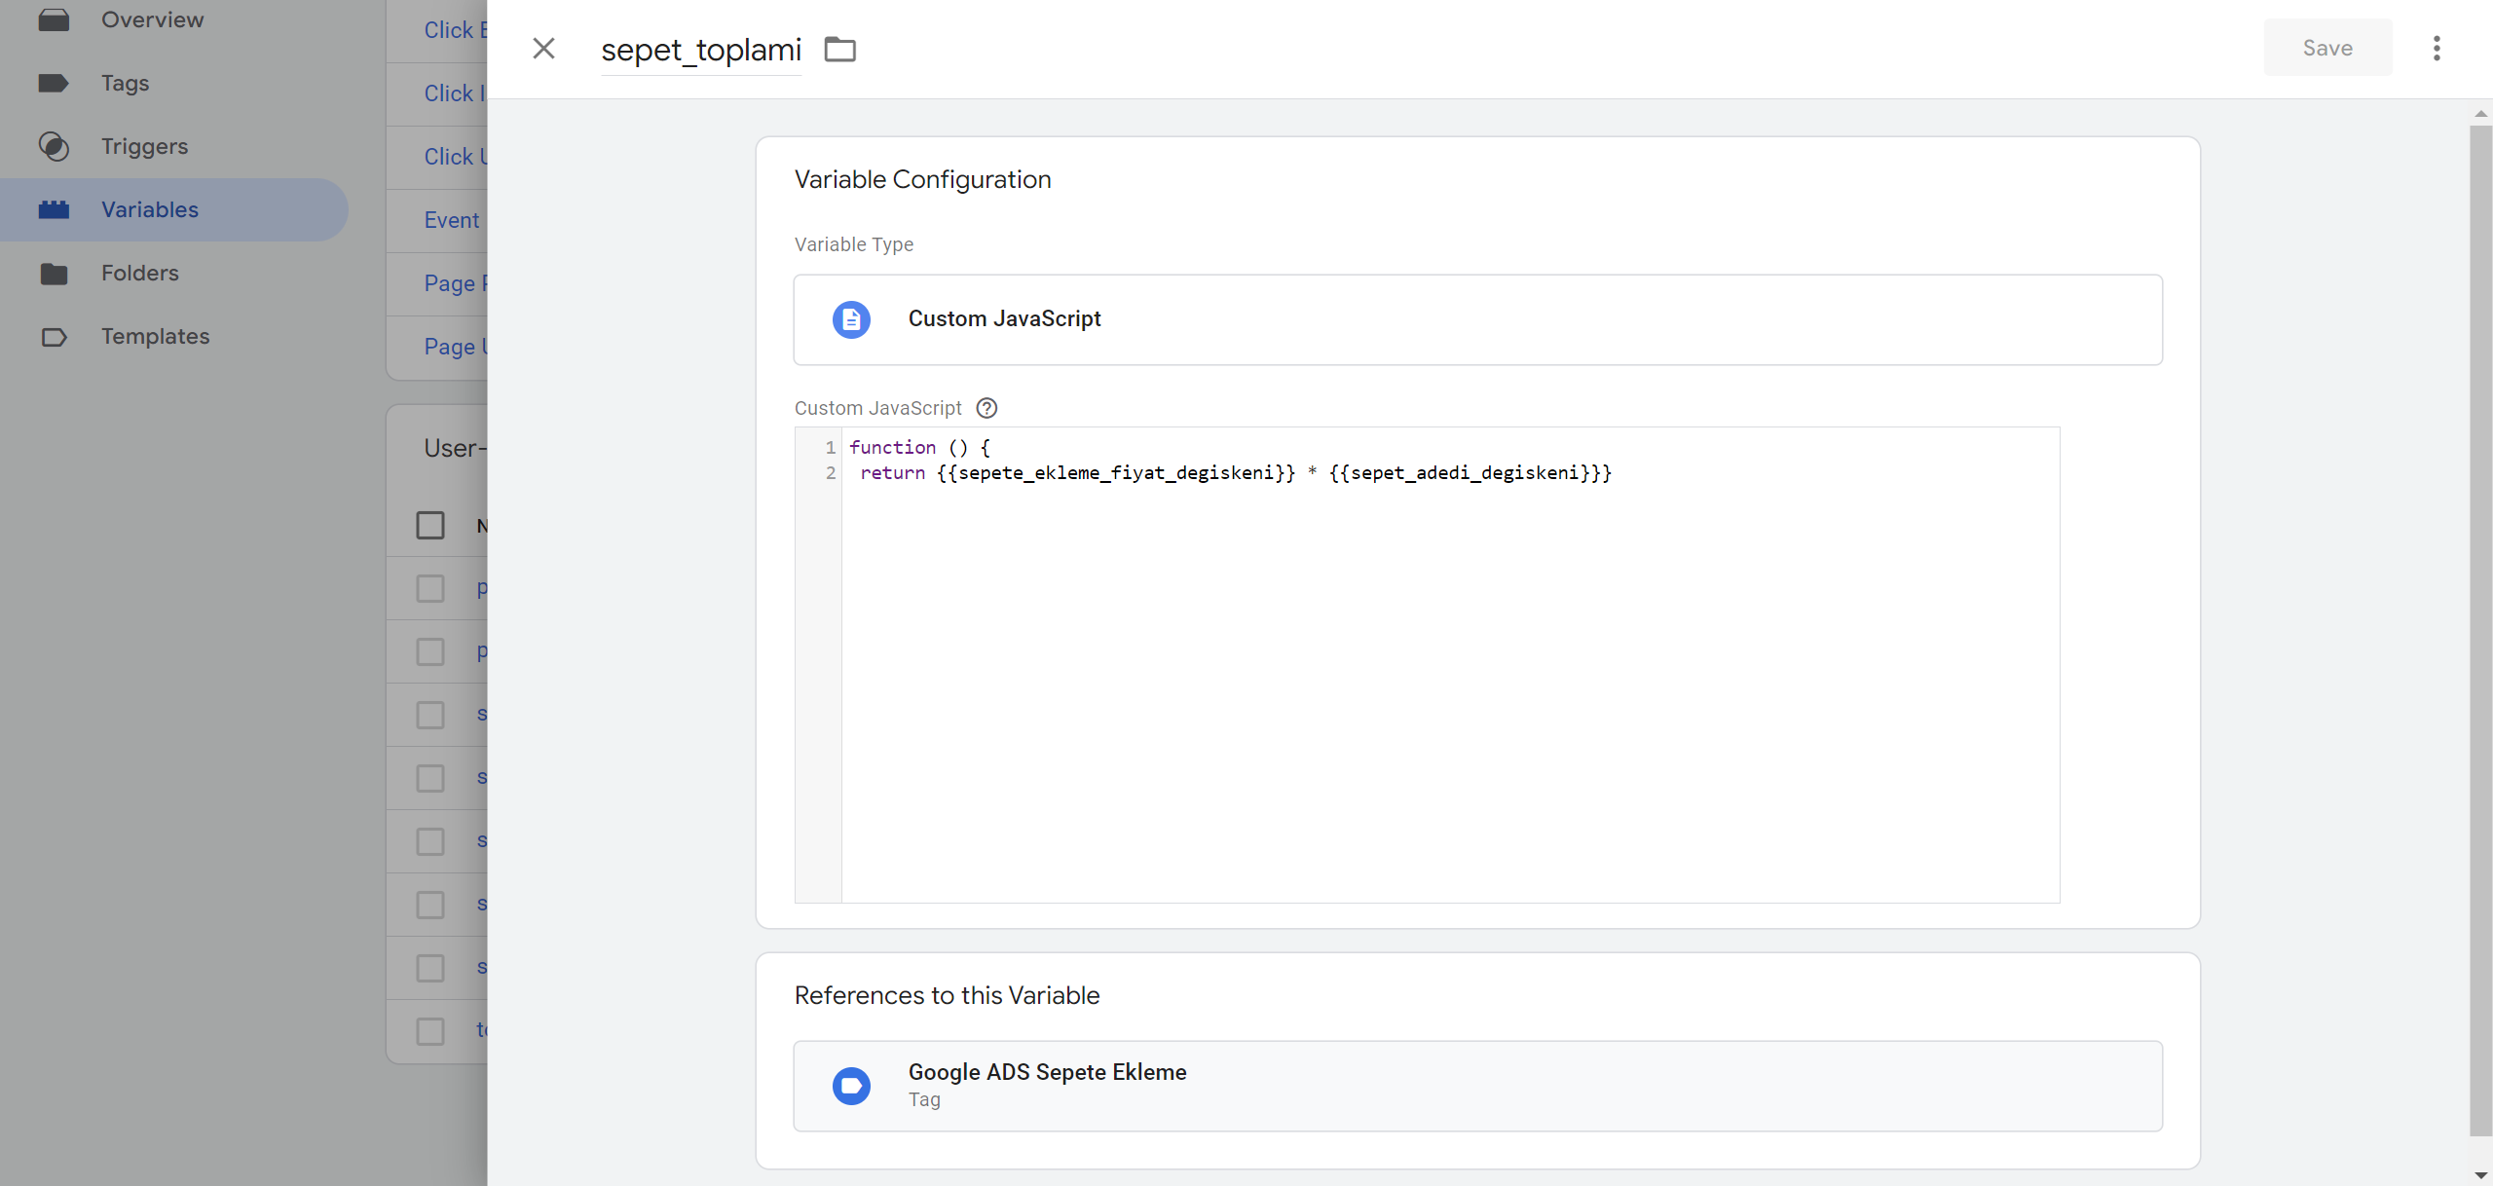Select the Custom JavaScript variable type box
The image size is (2493, 1186).
pyautogui.click(x=1477, y=319)
